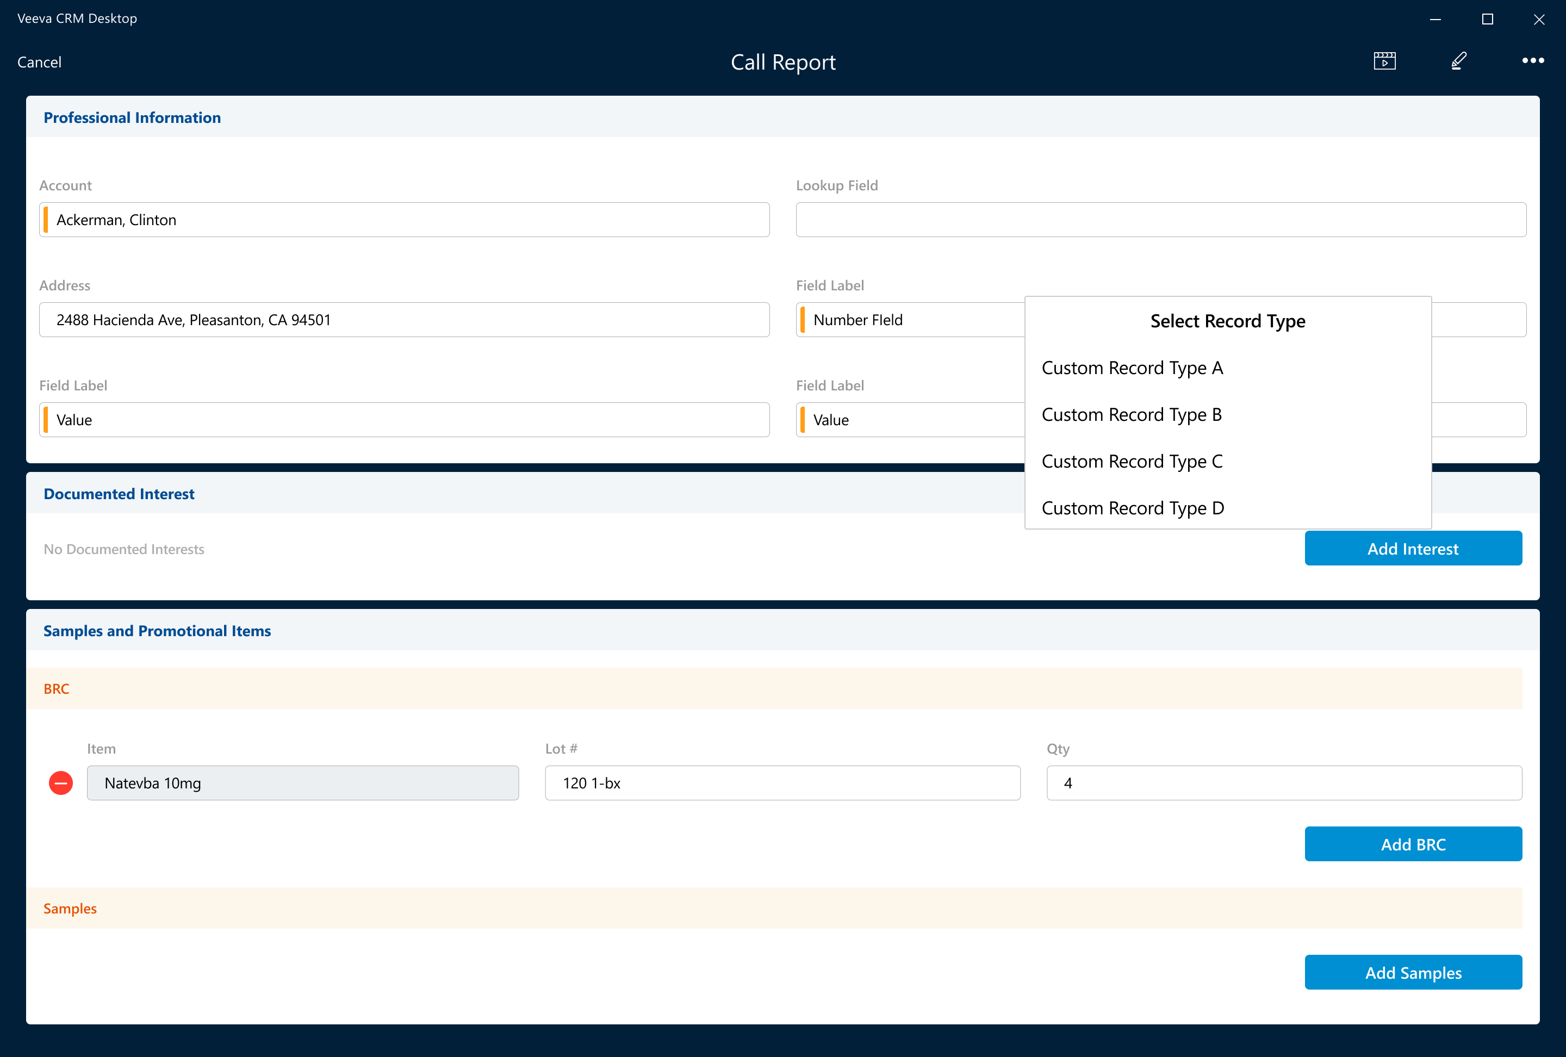Image resolution: width=1566 pixels, height=1057 pixels.
Task: Click the empty Lookup Field box
Action: tap(1160, 220)
